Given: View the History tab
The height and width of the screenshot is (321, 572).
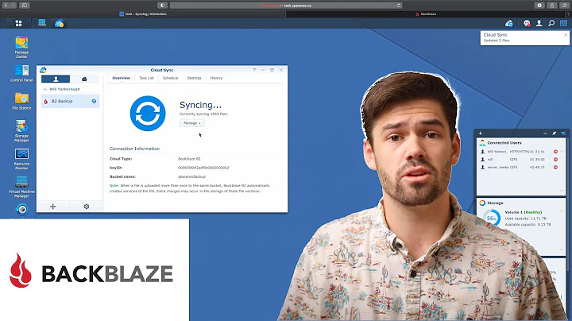Looking at the screenshot, I should tap(216, 78).
